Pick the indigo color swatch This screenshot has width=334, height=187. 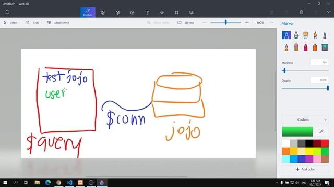(x=302, y=159)
